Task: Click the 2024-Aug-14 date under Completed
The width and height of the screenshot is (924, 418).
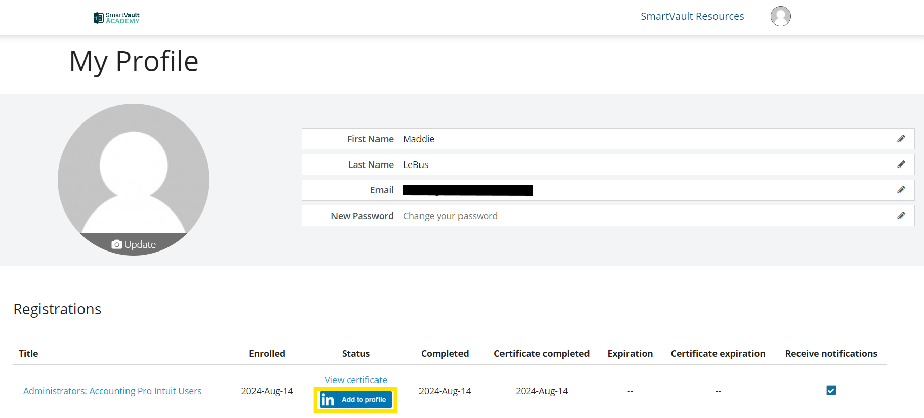Action: [x=445, y=391]
